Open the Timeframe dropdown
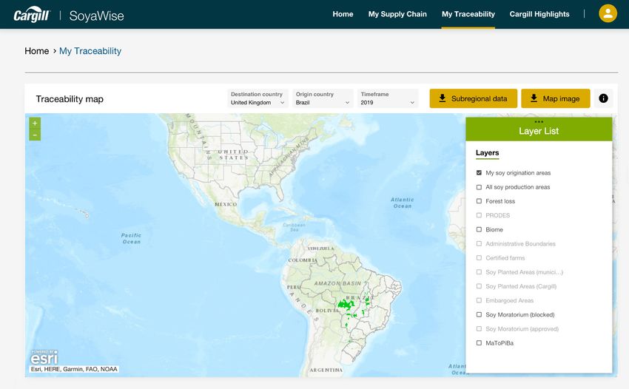 [388, 98]
